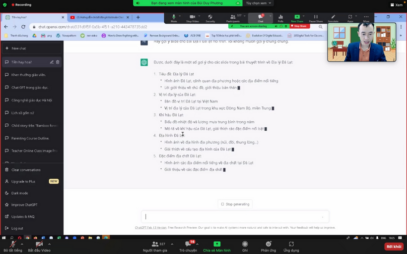Image resolution: width=407 pixels, height=254 pixels.
Task: Open ChatGPT Feb 13 Version link
Action: click(150, 228)
